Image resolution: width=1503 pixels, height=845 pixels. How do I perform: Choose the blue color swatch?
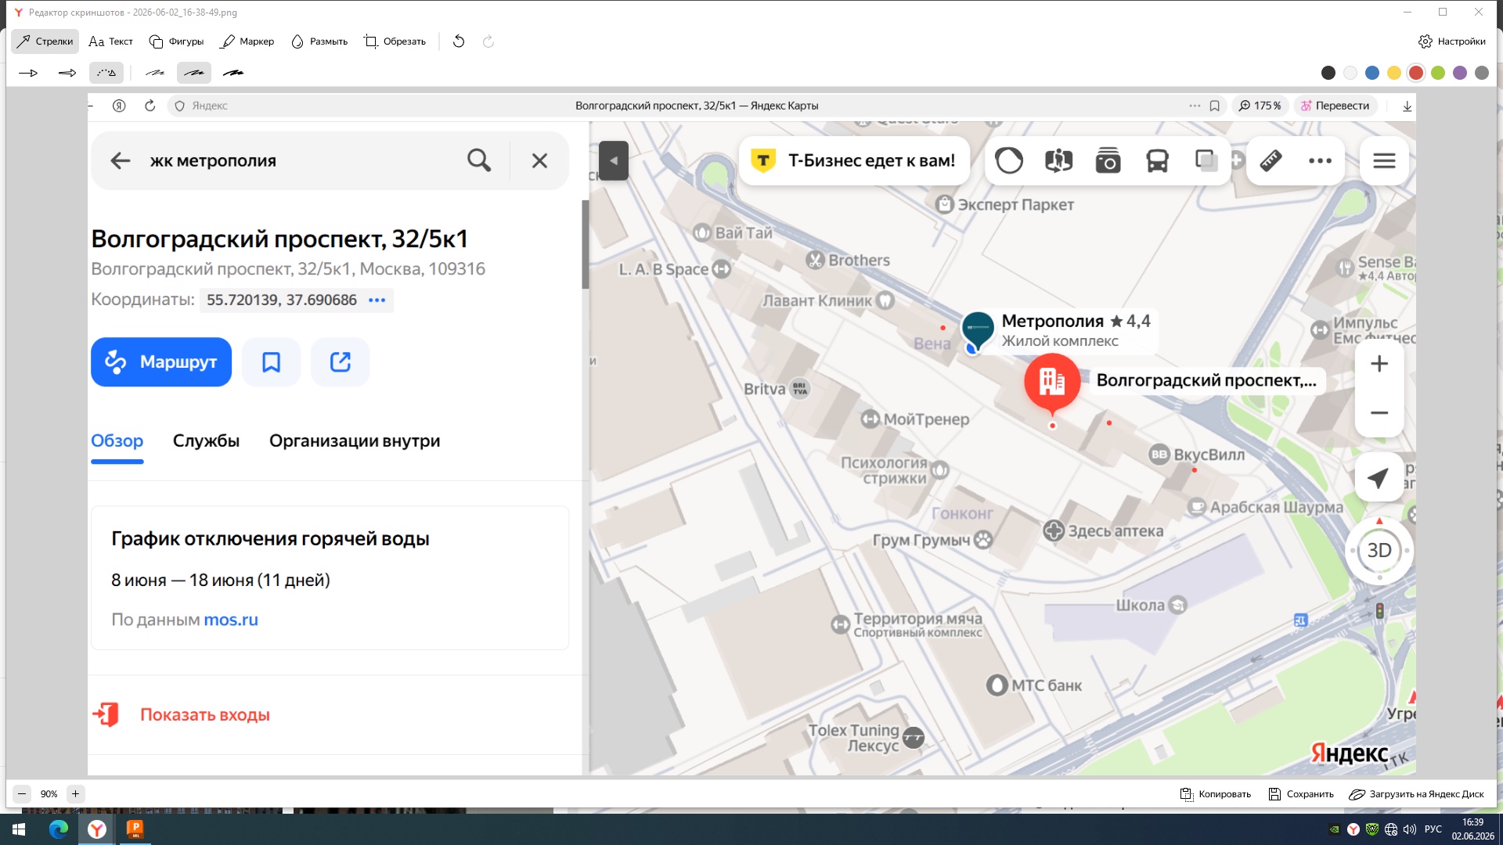pyautogui.click(x=1372, y=73)
